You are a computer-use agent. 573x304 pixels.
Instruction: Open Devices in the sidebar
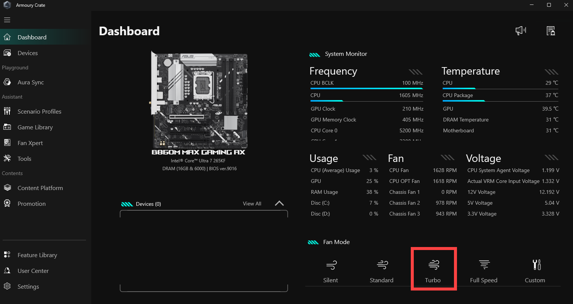28,53
